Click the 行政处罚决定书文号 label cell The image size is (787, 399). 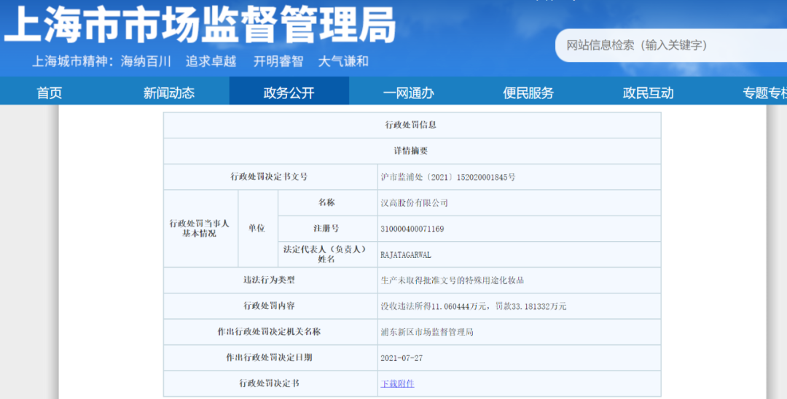(269, 176)
